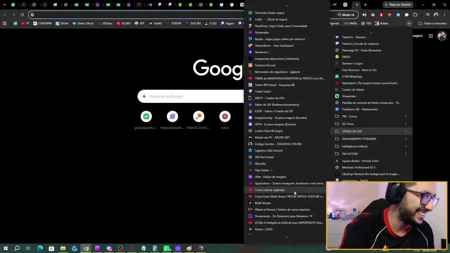Expand the PW HISTORY folder submenu
Viewport: 450px width, 253px height.
pyautogui.click(x=371, y=154)
